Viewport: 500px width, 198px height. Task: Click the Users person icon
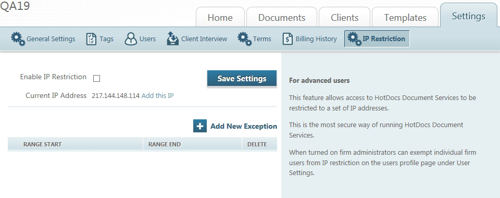point(131,39)
